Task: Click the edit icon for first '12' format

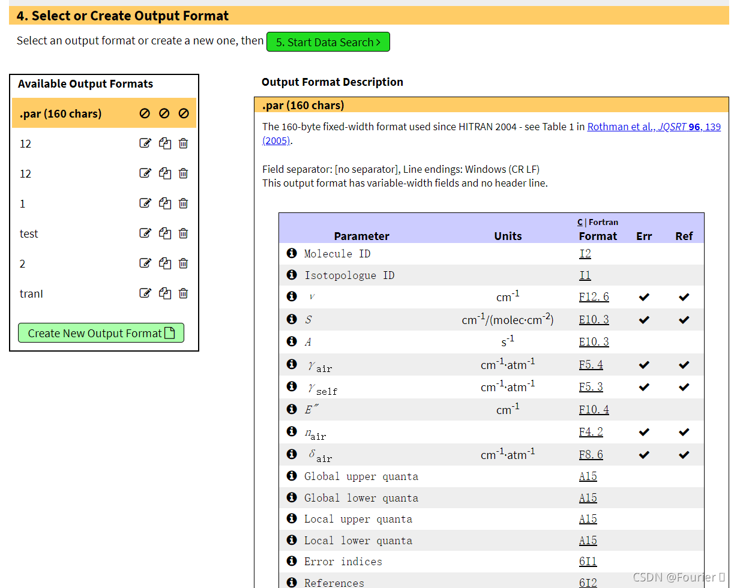Action: click(x=145, y=143)
